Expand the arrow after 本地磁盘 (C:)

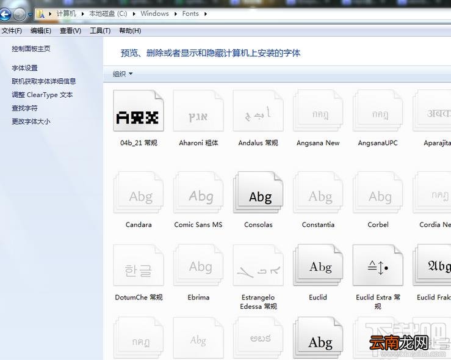[x=134, y=14]
